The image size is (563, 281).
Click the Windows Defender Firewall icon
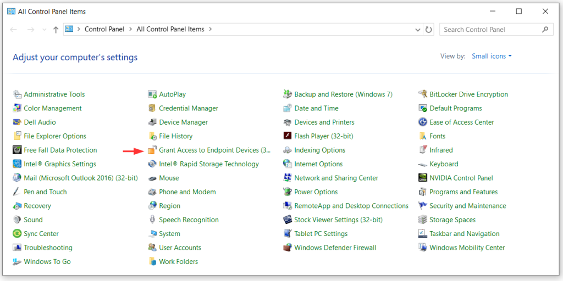point(287,248)
